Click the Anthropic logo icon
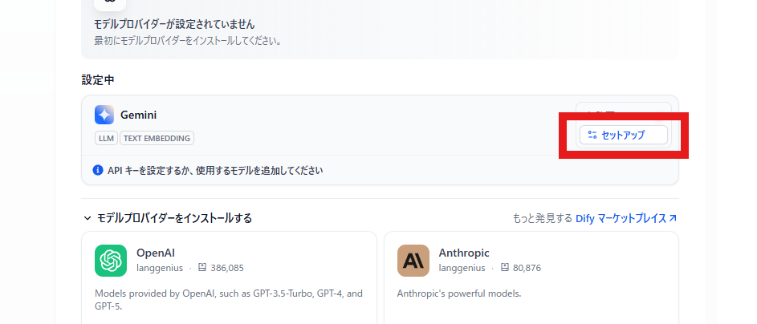Screen dimensions: 757x324 coord(413,261)
